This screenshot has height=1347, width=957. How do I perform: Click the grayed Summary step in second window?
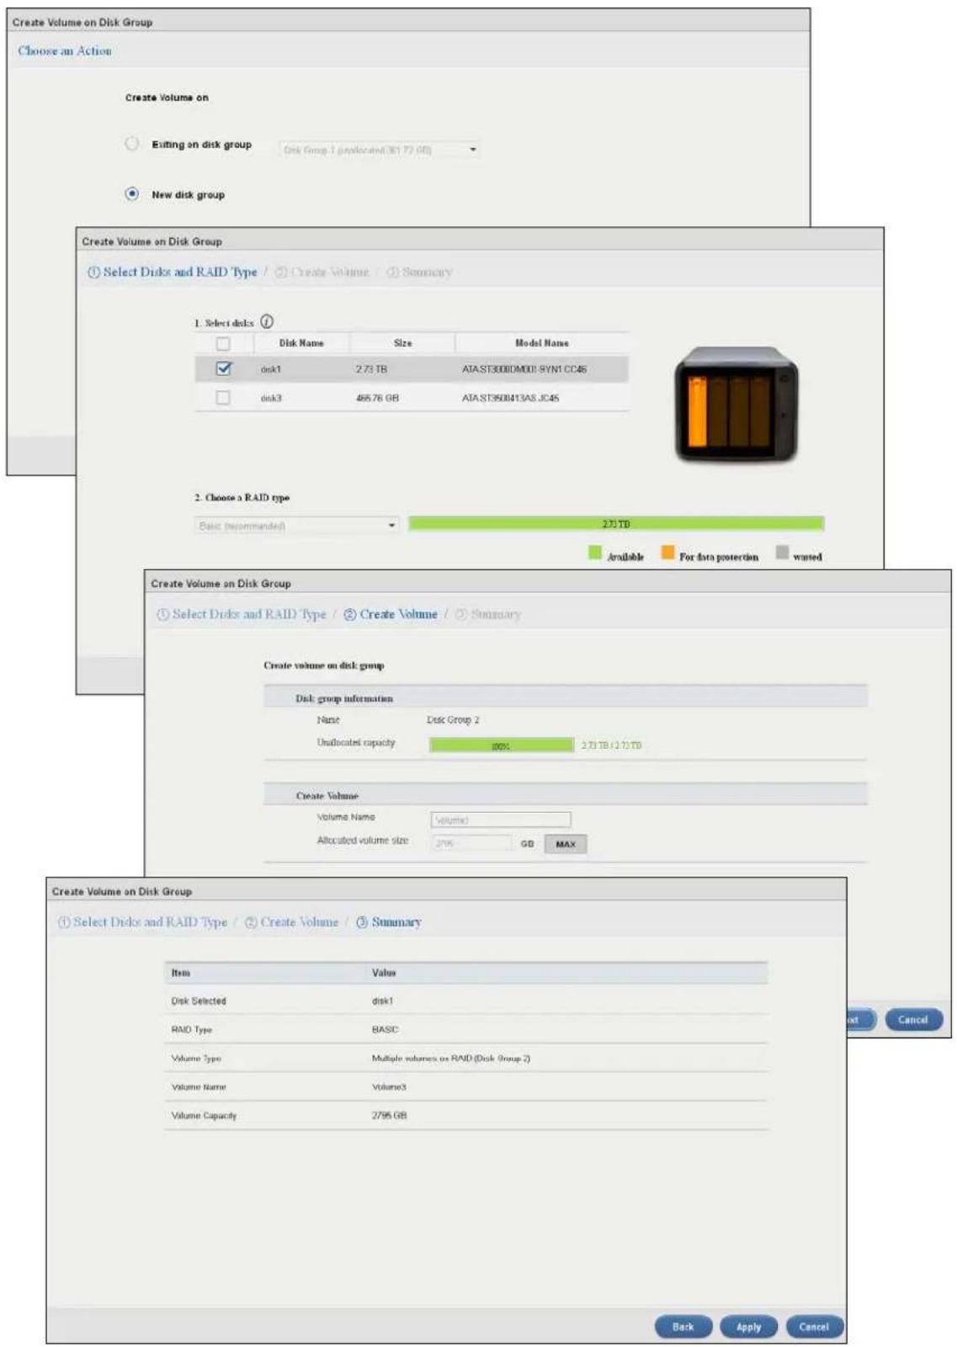[x=419, y=272]
